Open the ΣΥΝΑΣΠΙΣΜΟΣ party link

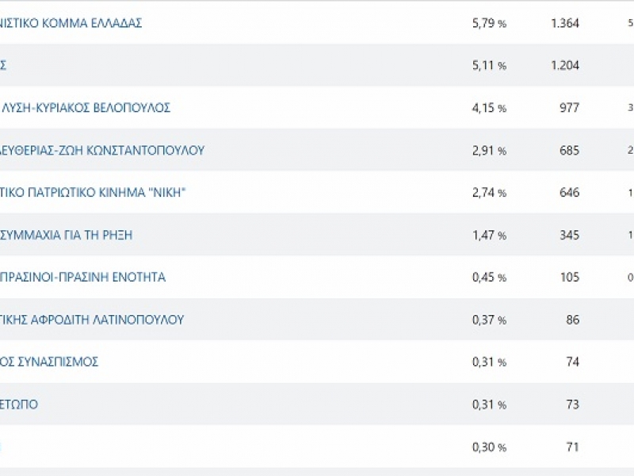(49, 362)
